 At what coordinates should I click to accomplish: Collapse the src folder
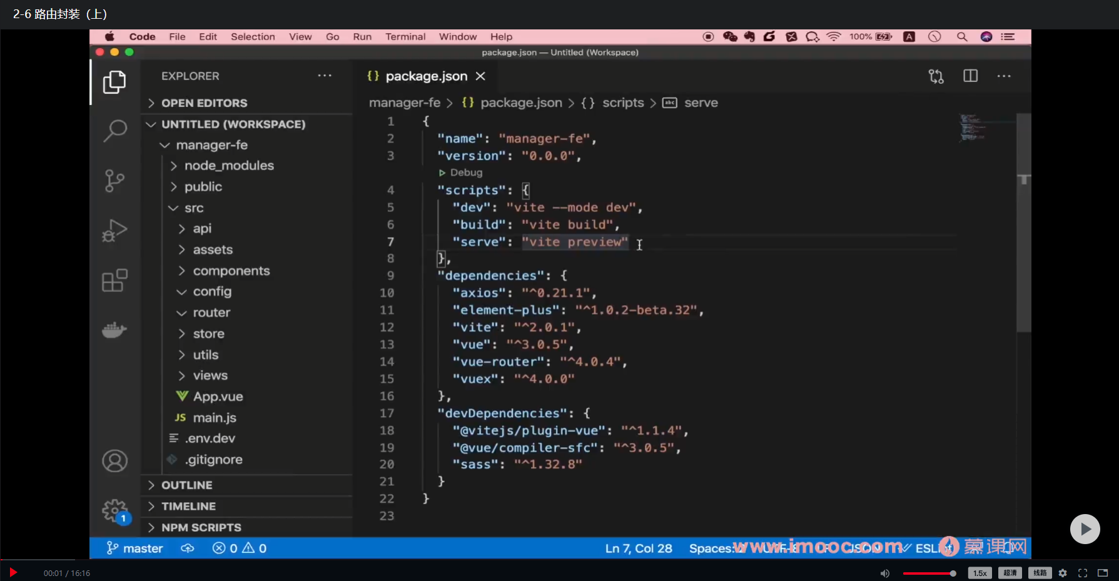click(x=194, y=208)
